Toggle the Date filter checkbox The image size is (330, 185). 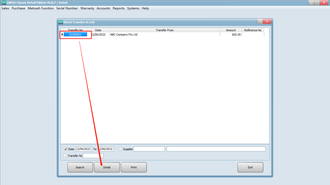(66, 149)
